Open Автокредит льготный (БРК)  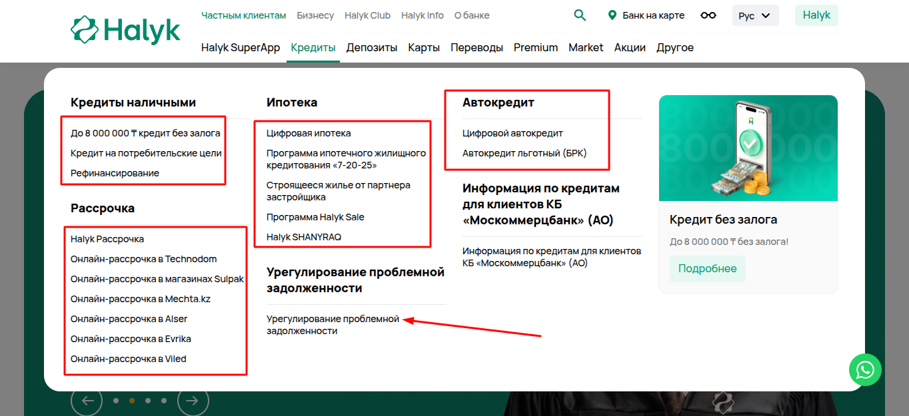pyautogui.click(x=524, y=153)
